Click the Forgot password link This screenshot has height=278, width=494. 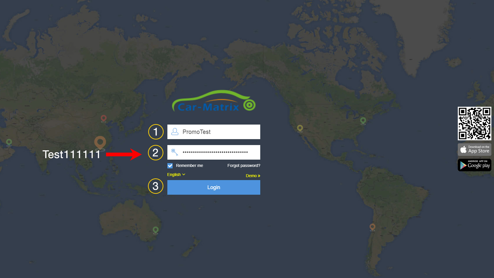(244, 165)
